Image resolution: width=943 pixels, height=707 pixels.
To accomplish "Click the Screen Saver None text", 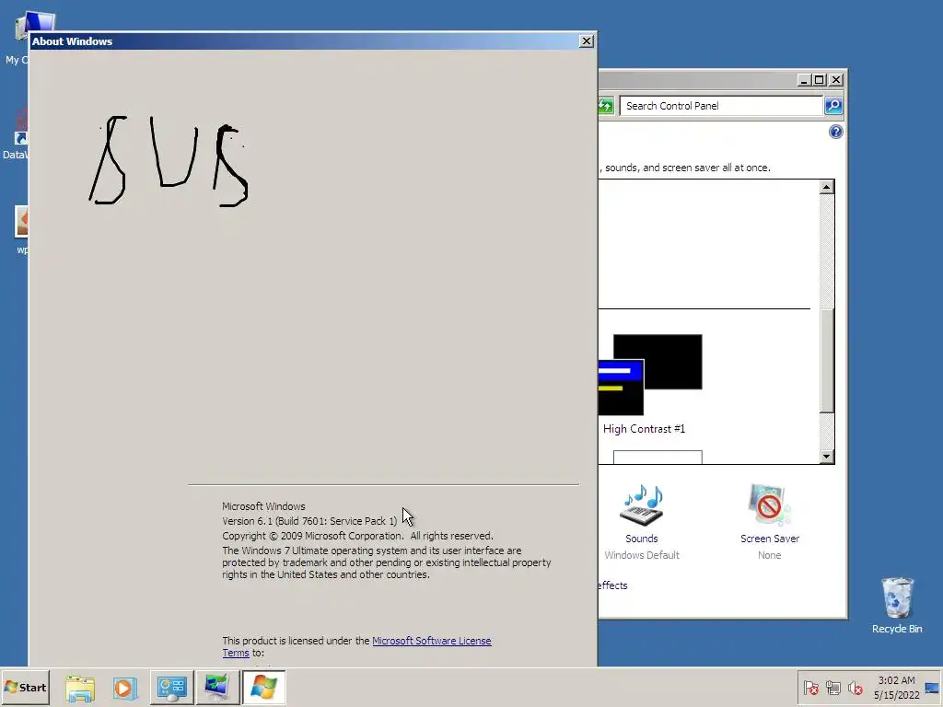I will click(770, 555).
